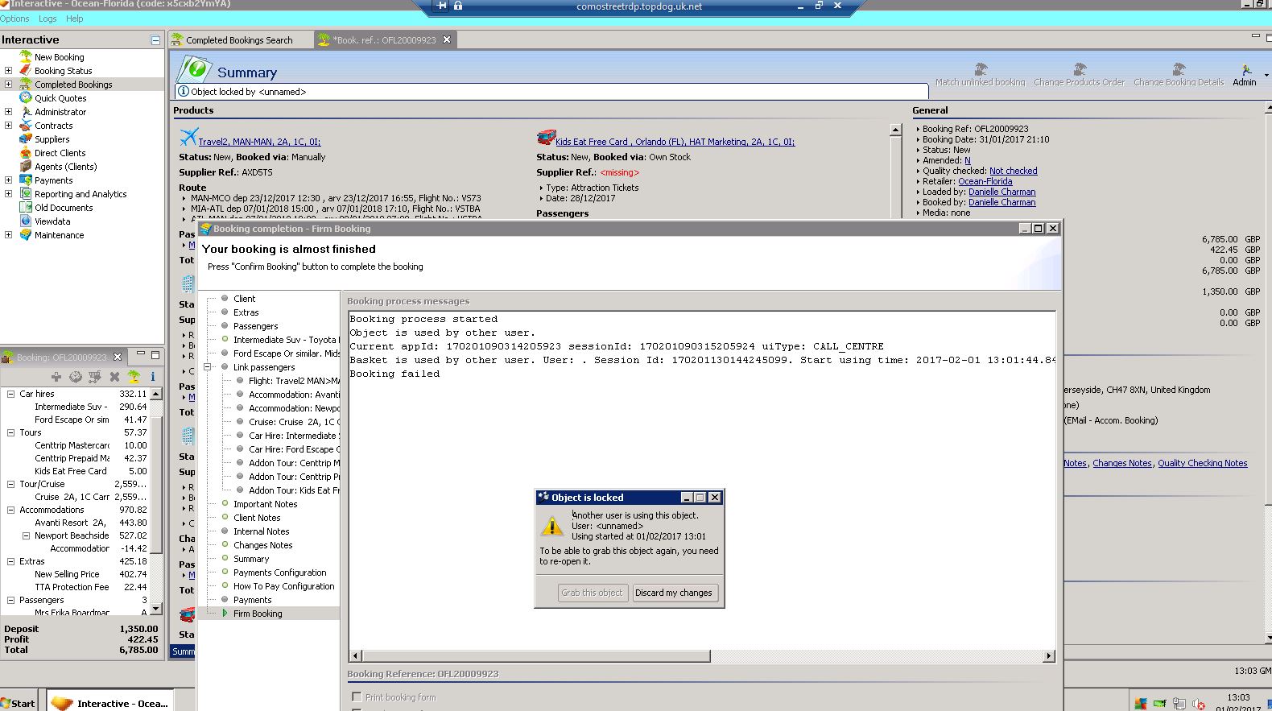This screenshot has height=711, width=1272.
Task: Click the Administrator running man icon
Action: tap(26, 111)
